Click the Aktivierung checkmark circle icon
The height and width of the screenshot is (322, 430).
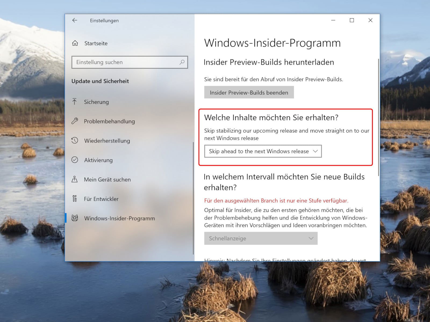(75, 160)
